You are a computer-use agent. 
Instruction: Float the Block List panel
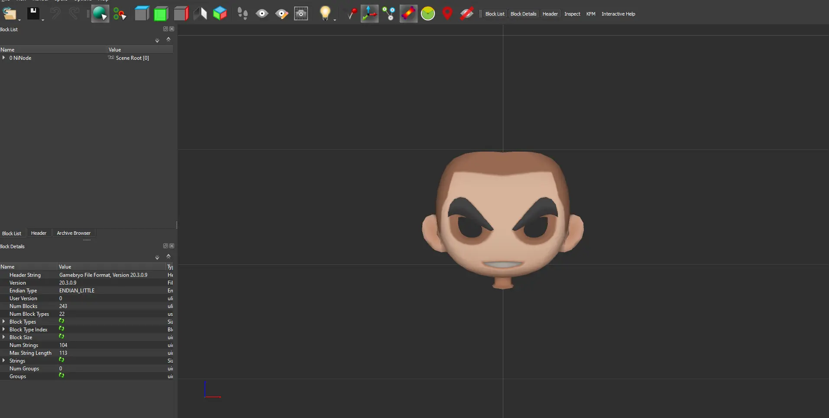[x=165, y=29]
